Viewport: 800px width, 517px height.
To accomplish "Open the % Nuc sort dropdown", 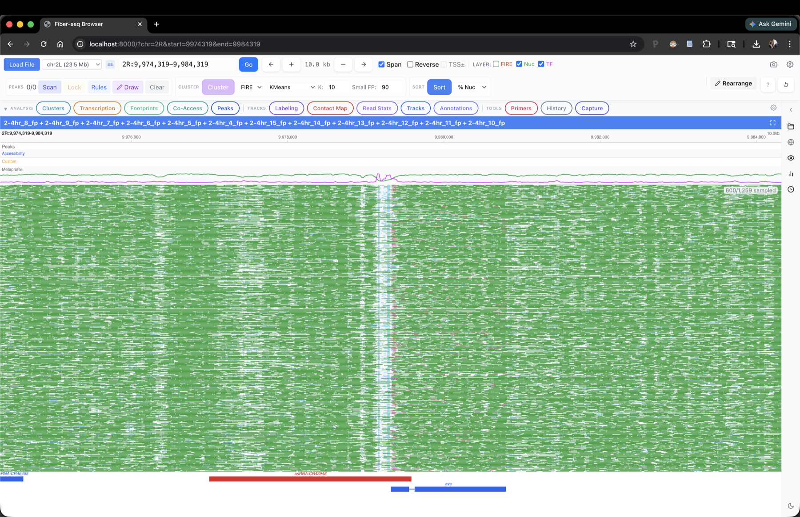I will tap(472, 87).
